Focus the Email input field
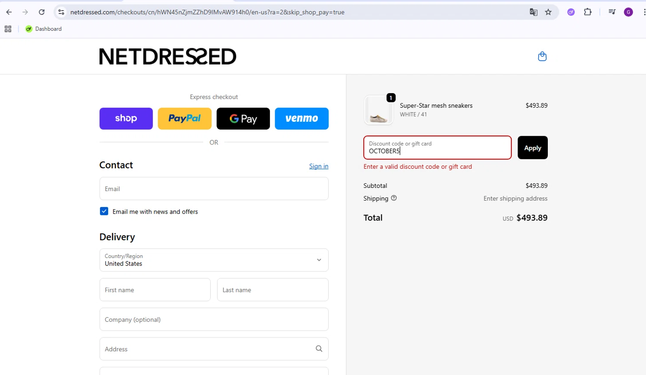 (214, 189)
